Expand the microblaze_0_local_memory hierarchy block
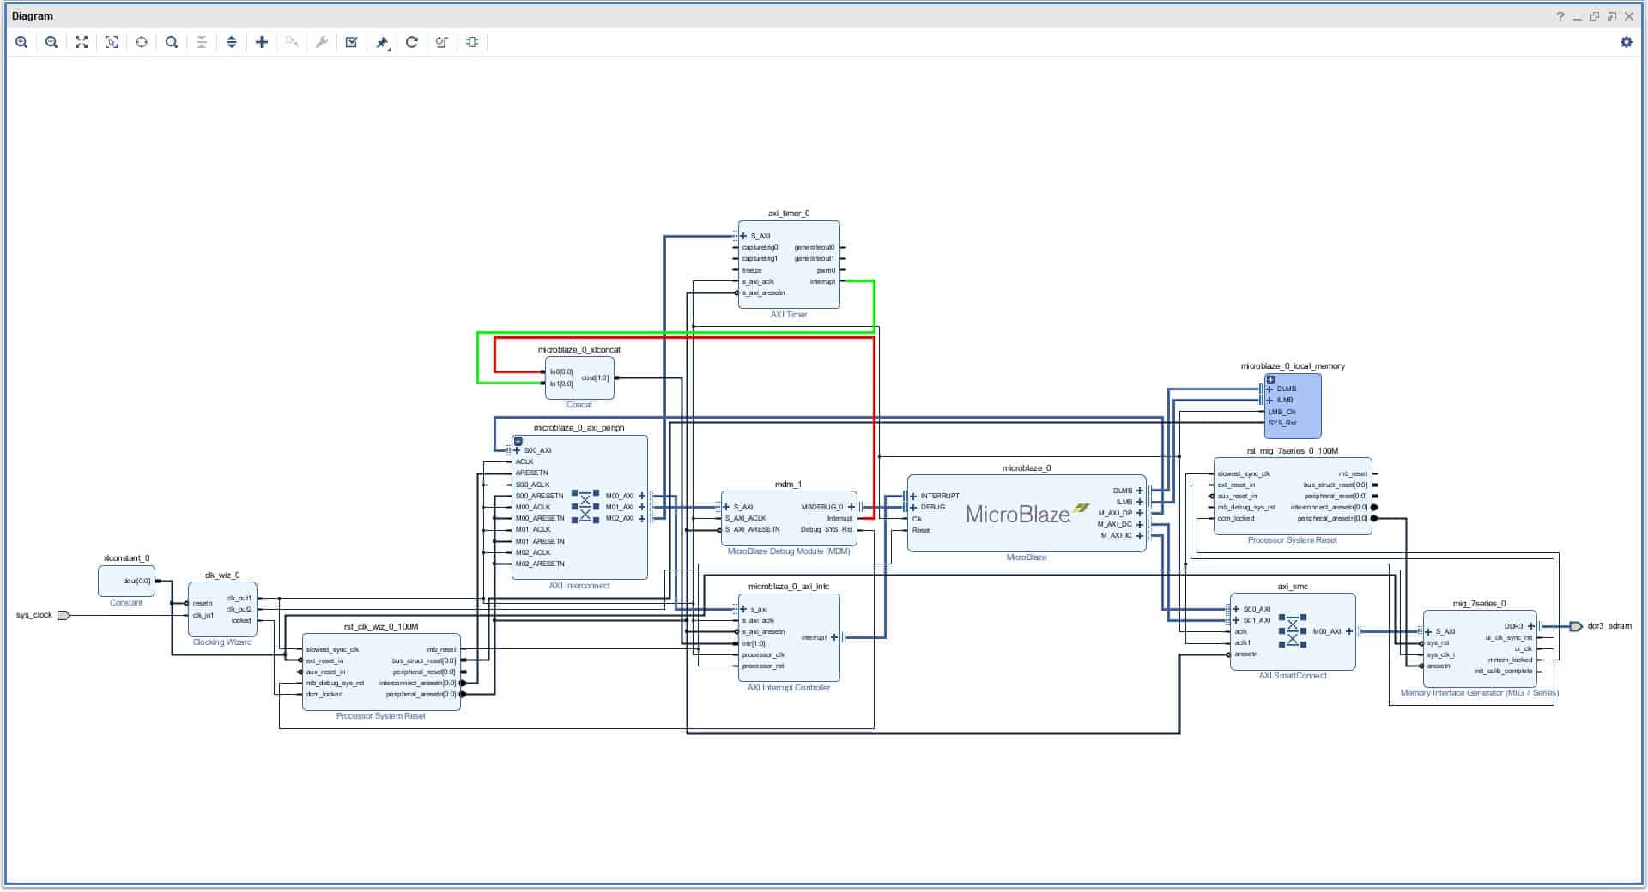This screenshot has height=892, width=1648. click(x=1270, y=379)
